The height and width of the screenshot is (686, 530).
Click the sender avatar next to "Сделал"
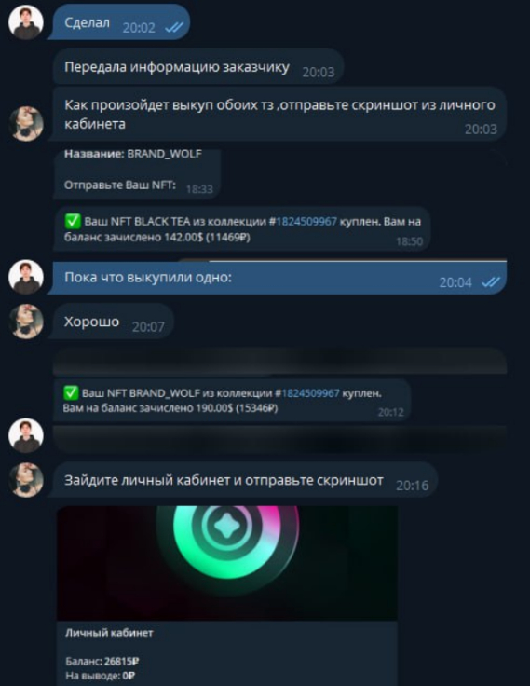pyautogui.click(x=26, y=22)
